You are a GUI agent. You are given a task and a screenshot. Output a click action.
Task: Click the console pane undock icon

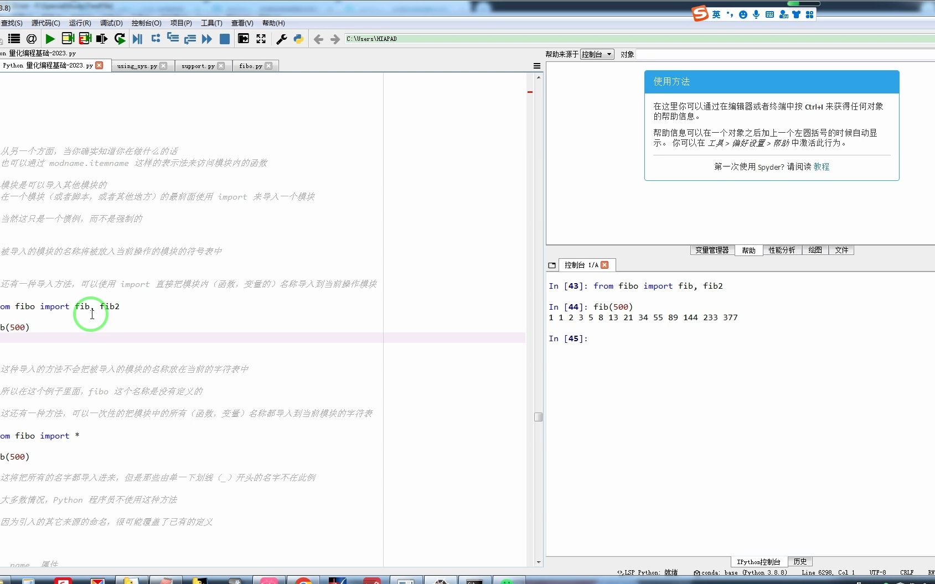pyautogui.click(x=552, y=265)
